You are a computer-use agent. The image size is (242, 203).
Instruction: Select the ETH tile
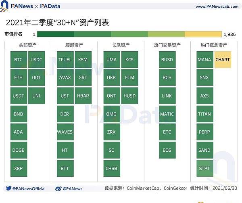[19, 77]
